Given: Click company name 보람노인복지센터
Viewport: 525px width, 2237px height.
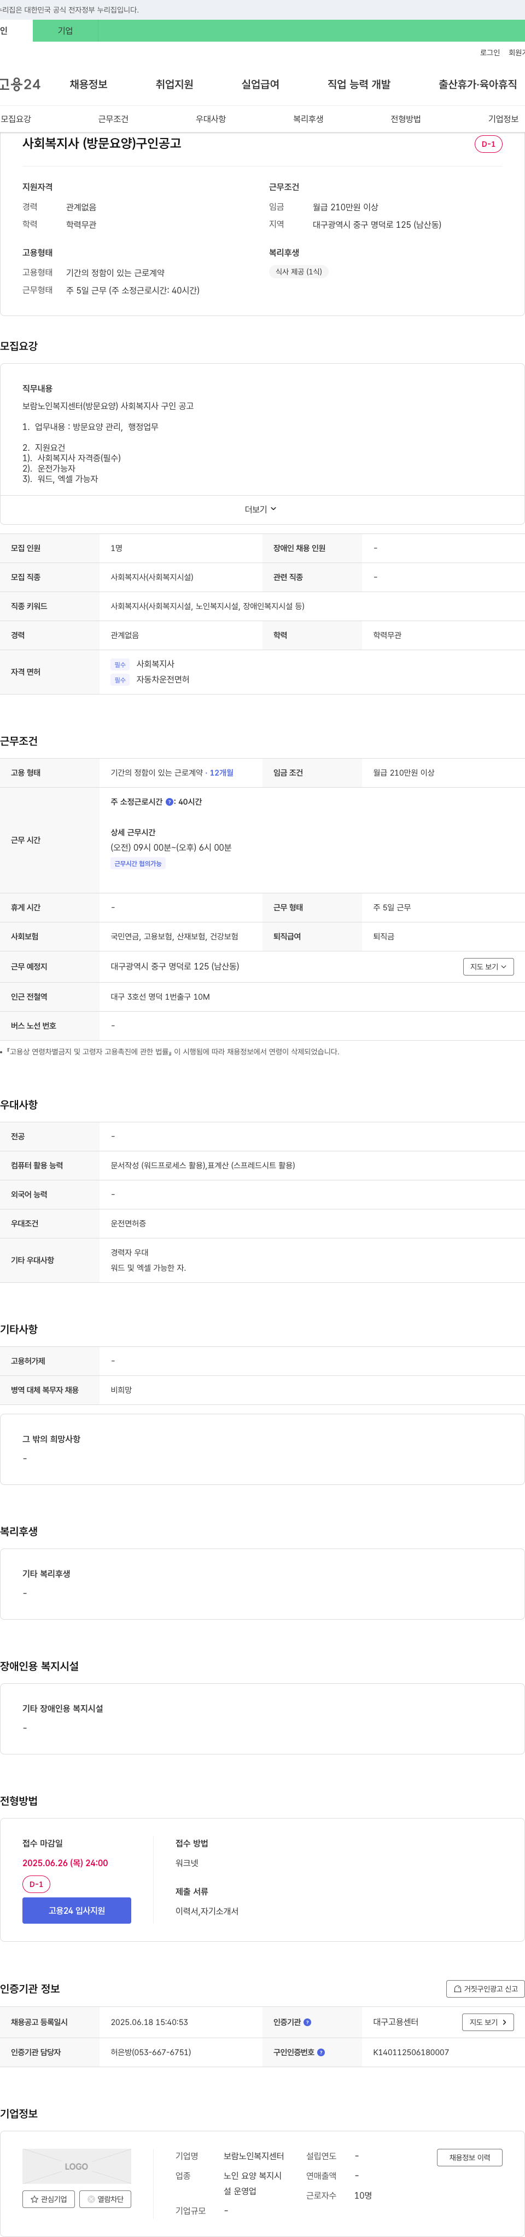Looking at the screenshot, I should [x=253, y=2155].
